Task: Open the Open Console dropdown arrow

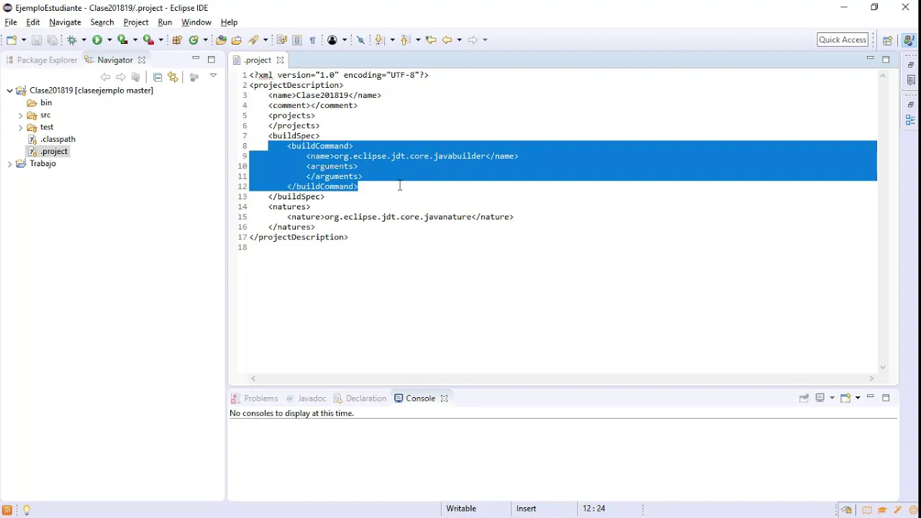Action: pos(858,398)
